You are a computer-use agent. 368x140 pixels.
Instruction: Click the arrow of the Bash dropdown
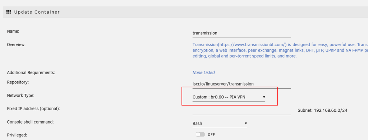(x=246, y=124)
